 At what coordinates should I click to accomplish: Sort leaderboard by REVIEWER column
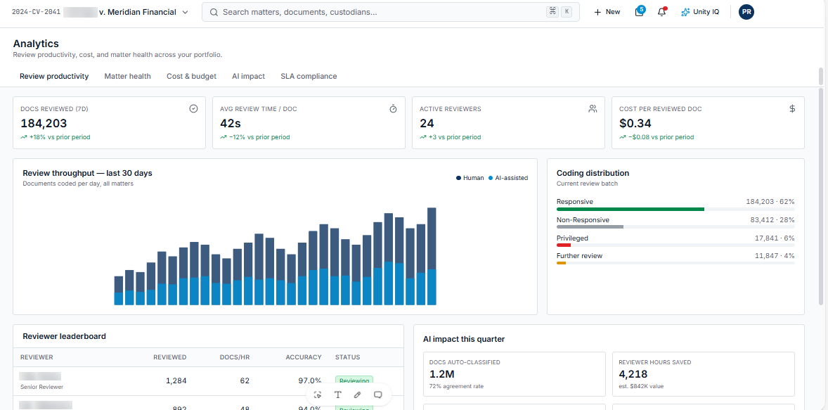[37, 357]
